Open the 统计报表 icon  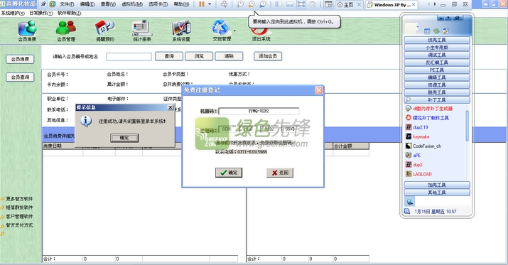(142, 31)
